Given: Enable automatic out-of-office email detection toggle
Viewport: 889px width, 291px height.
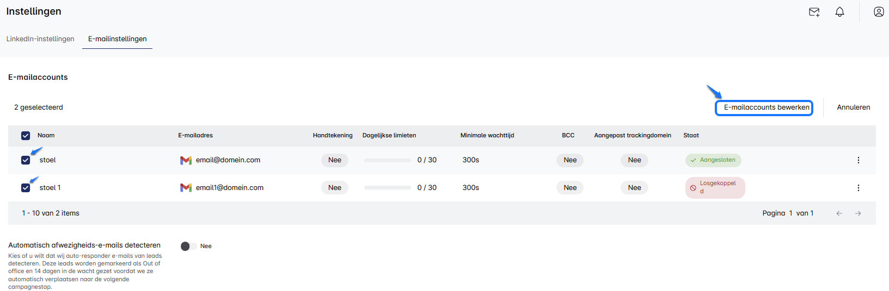Looking at the screenshot, I should point(188,246).
